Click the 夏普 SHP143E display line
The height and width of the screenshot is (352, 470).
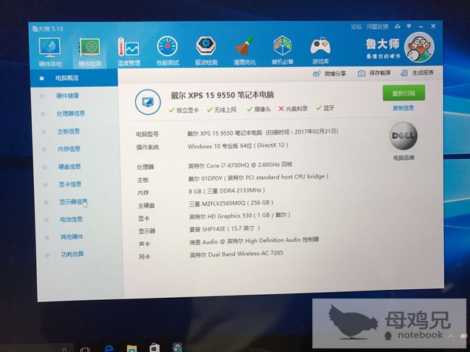point(224,229)
